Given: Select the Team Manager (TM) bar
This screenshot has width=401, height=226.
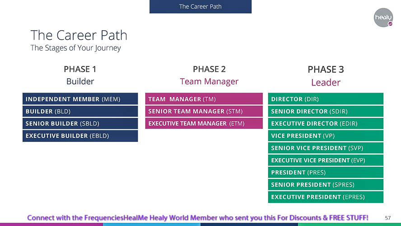Looking at the screenshot, I should click(x=204, y=99).
